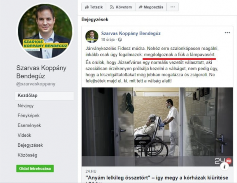Click the green Oldal létrehozása button
This screenshot has height=183, width=237.
(x=35, y=168)
